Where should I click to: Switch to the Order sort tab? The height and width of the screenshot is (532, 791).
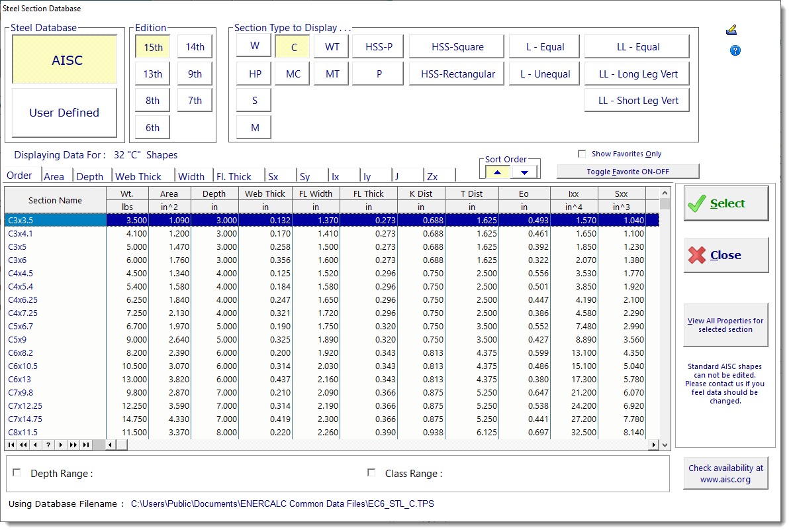pos(20,175)
